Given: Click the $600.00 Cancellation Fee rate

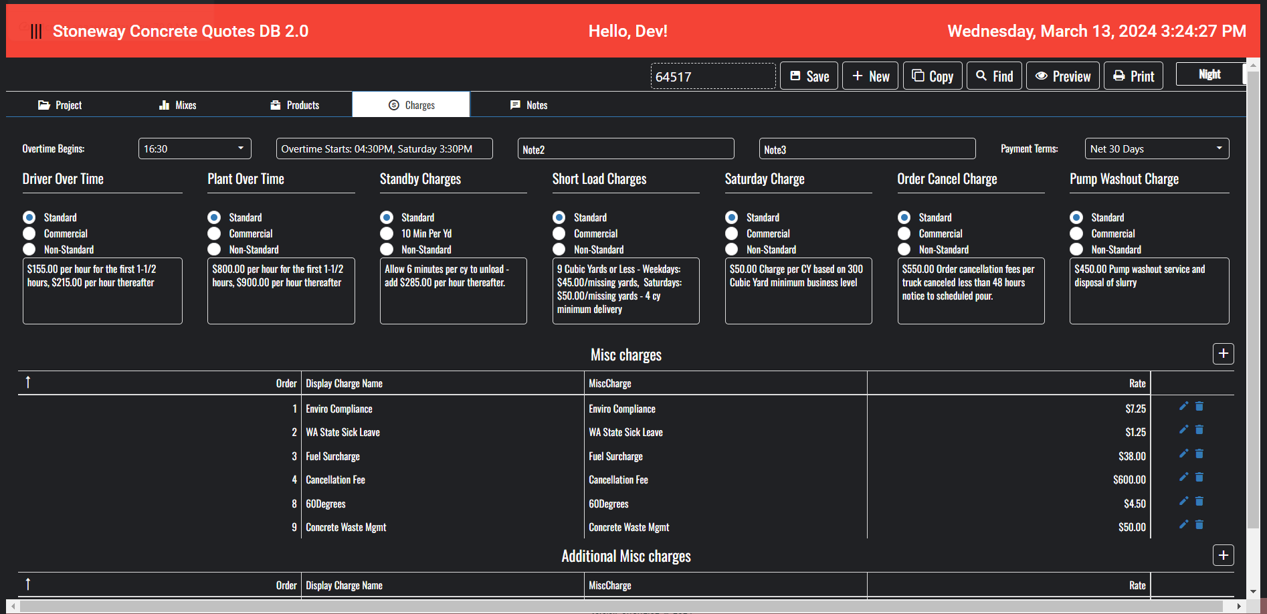Looking at the screenshot, I should [x=1129, y=480].
